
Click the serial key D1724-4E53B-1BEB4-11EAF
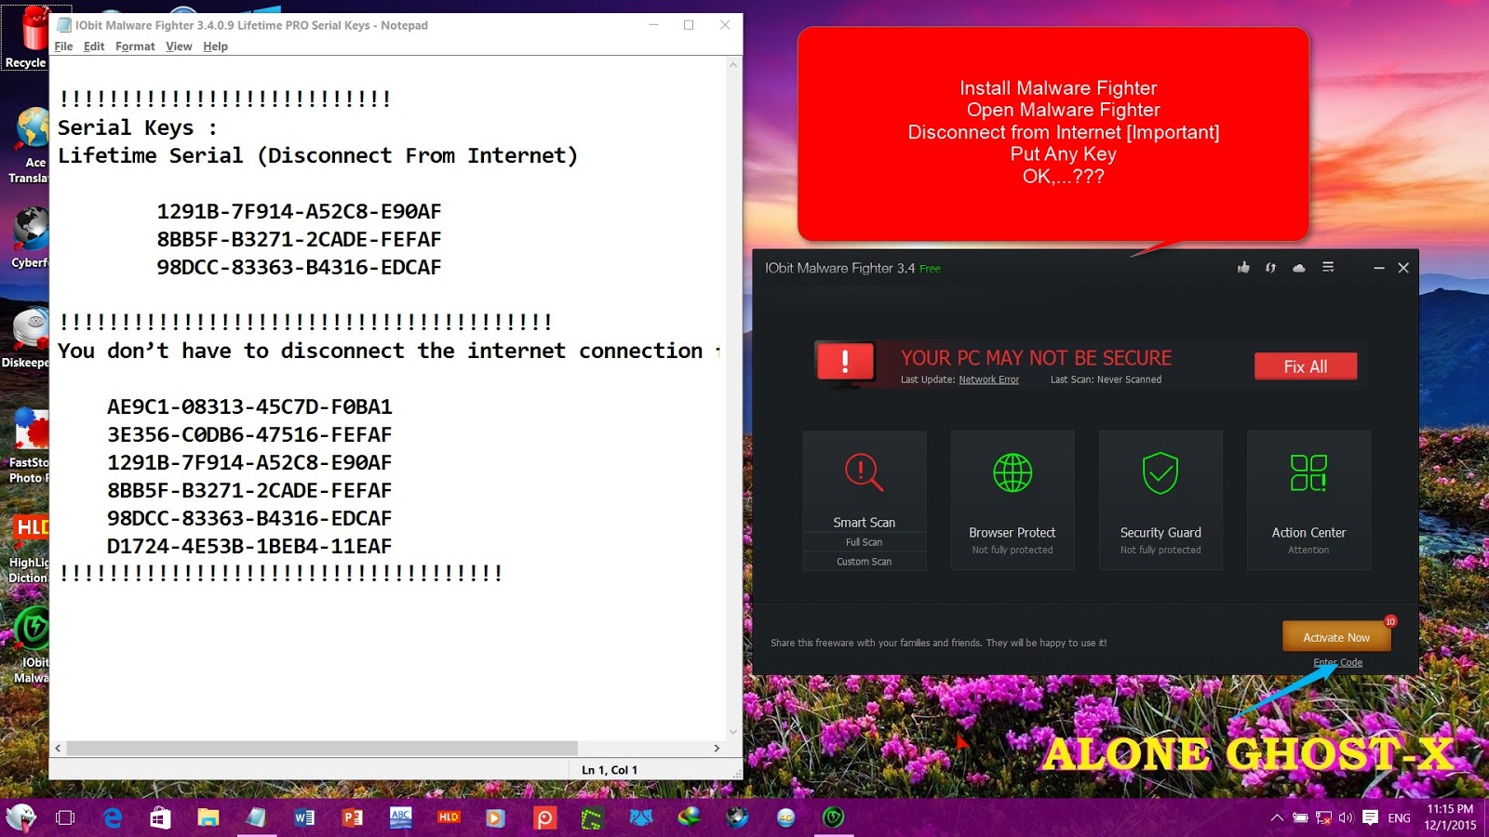(249, 547)
